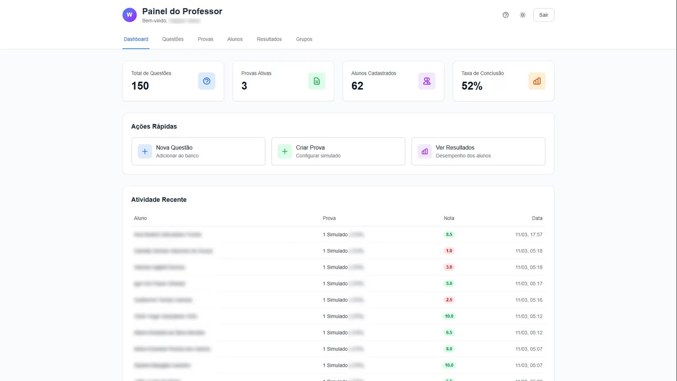The width and height of the screenshot is (677, 381).
Task: Toggle the light/dark theme sun icon
Action: coord(523,15)
